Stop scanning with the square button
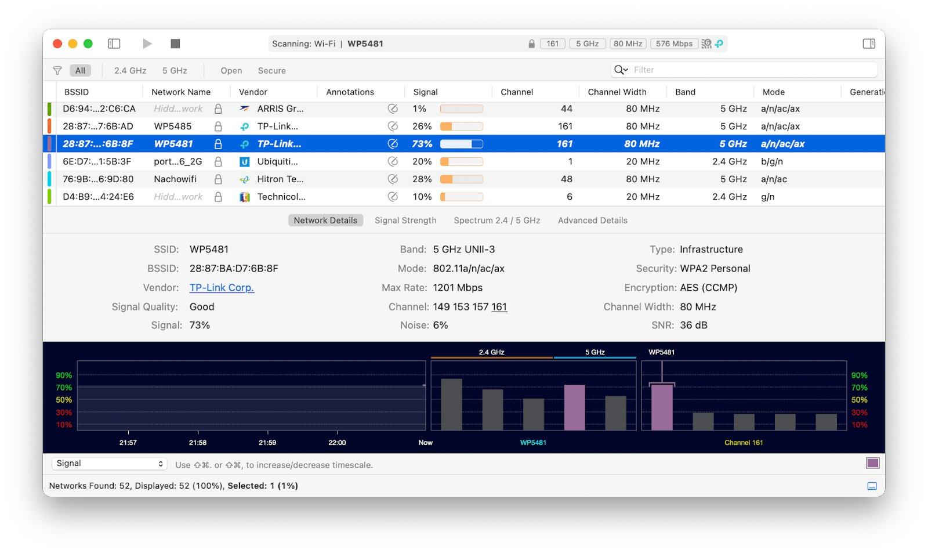928x553 pixels. [175, 44]
